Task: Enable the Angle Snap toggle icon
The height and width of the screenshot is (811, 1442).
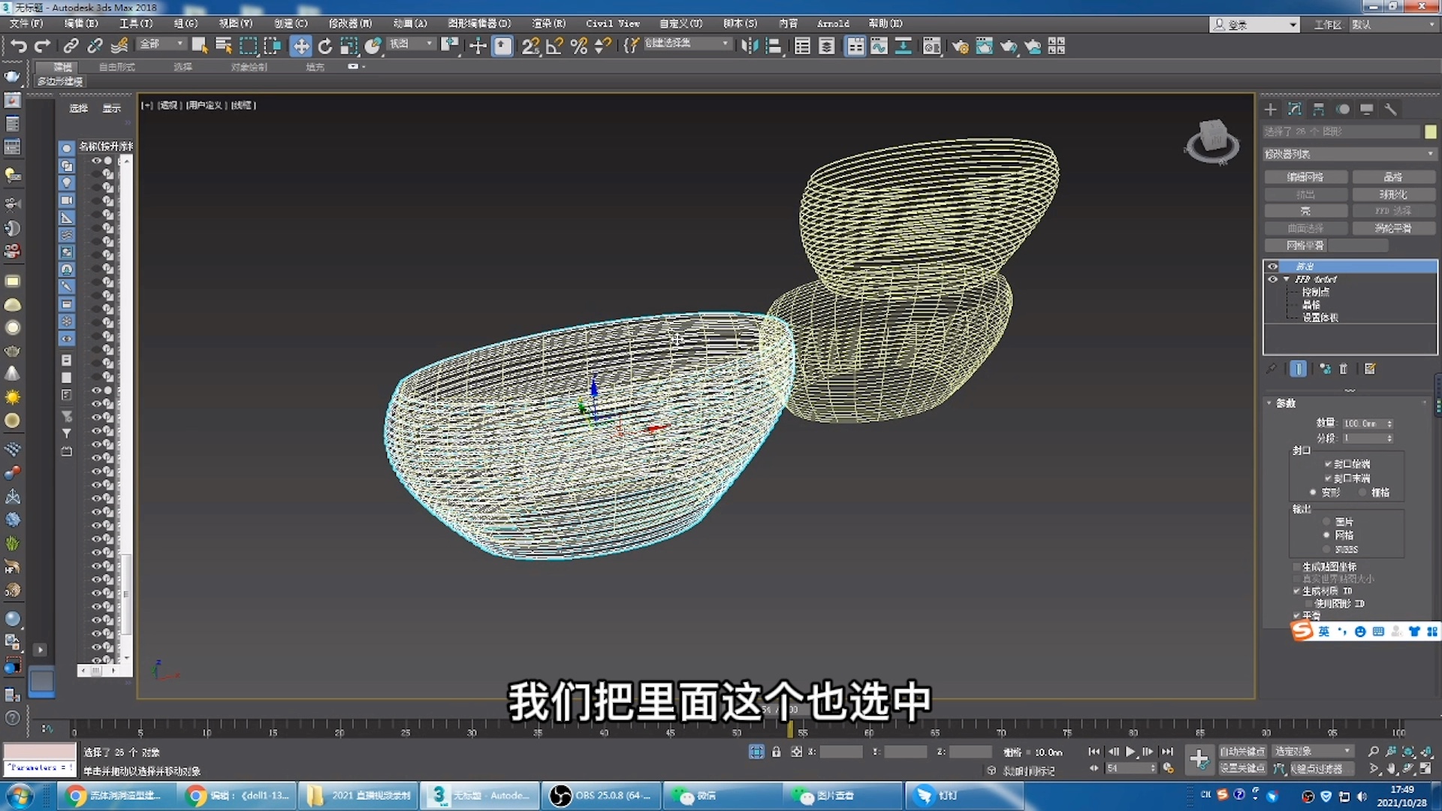Action: tap(554, 46)
